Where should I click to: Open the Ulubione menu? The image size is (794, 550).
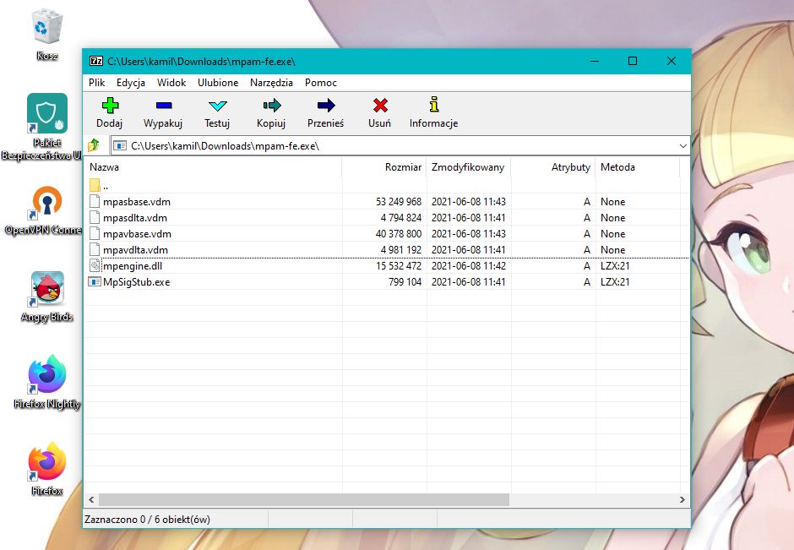(x=218, y=83)
